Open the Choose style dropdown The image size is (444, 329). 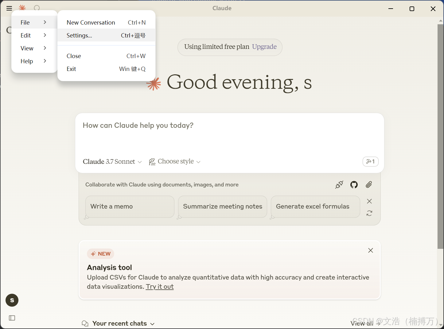click(174, 162)
